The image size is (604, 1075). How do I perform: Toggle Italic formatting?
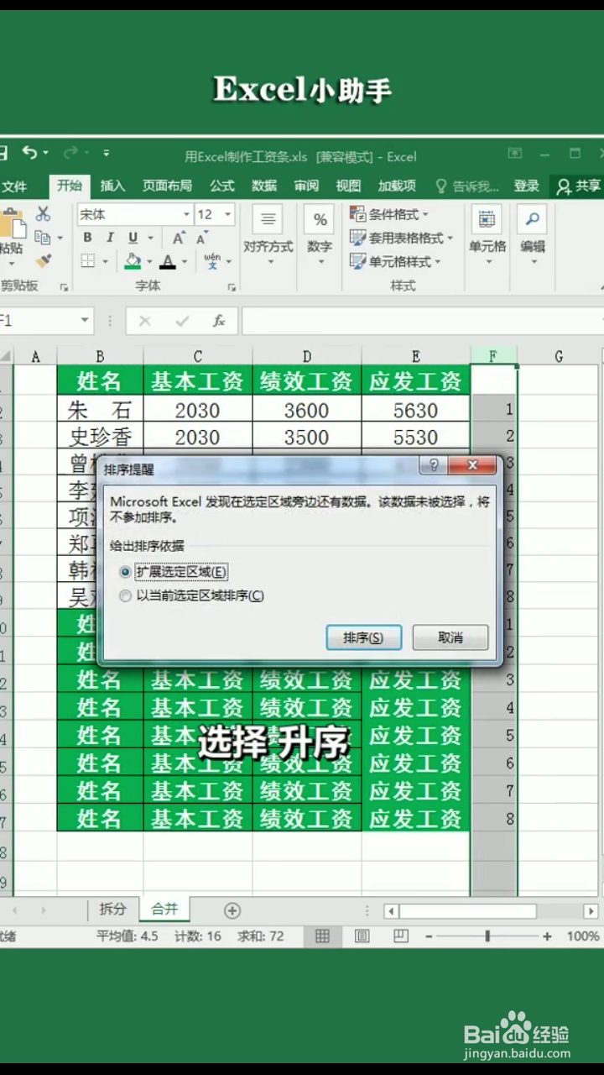110,238
